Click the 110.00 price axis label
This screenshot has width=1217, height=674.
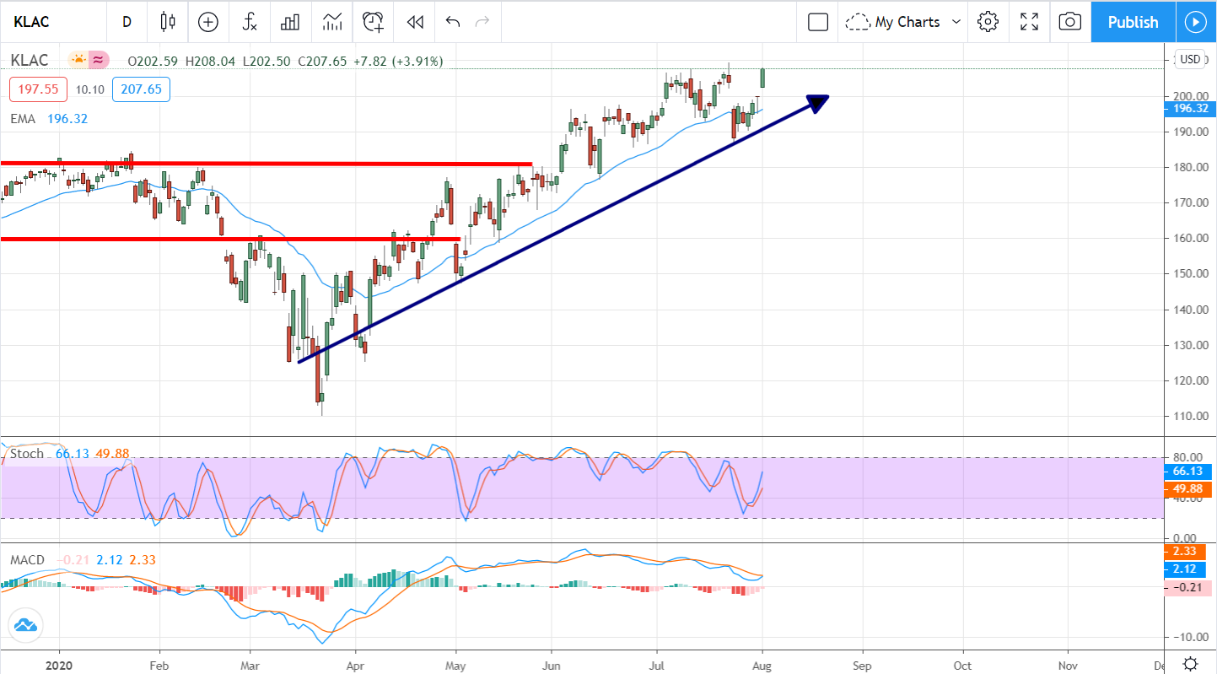(x=1190, y=416)
